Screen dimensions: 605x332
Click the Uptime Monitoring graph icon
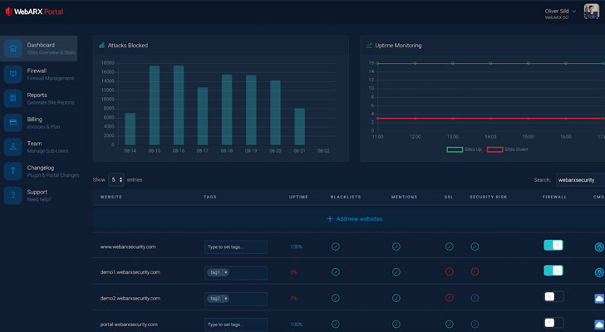(x=369, y=46)
